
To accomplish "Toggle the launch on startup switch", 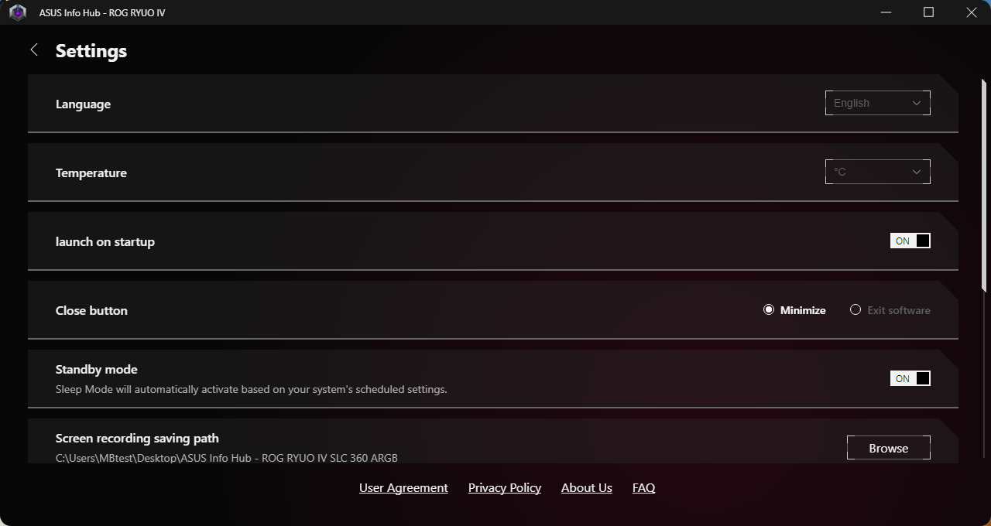I will 910,241.
